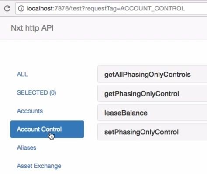Select the Account Control category
The image size is (207, 174).
(x=47, y=129)
